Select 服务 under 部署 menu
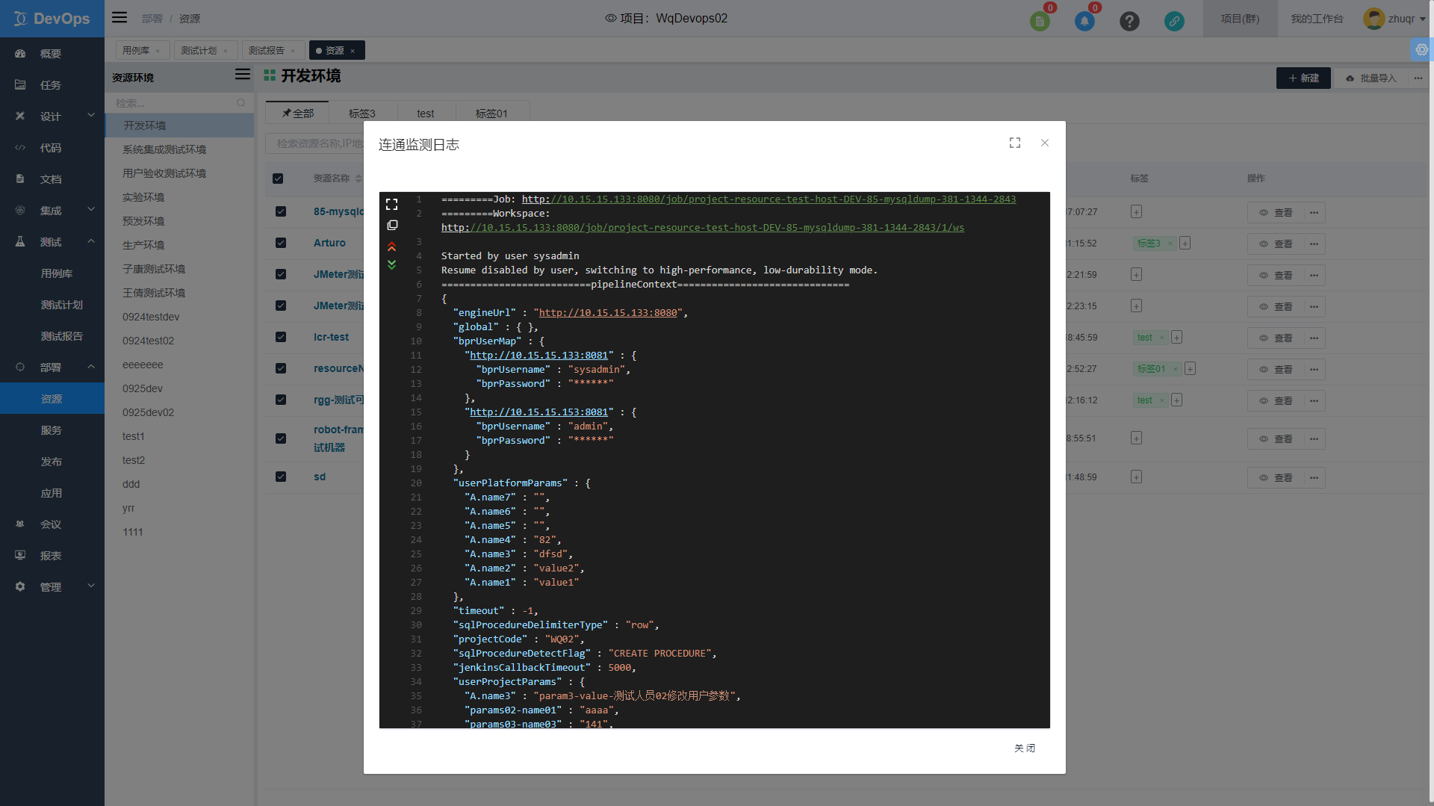 [52, 430]
